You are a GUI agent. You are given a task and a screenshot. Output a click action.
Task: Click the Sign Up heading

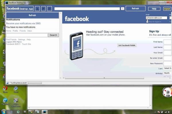(154, 31)
